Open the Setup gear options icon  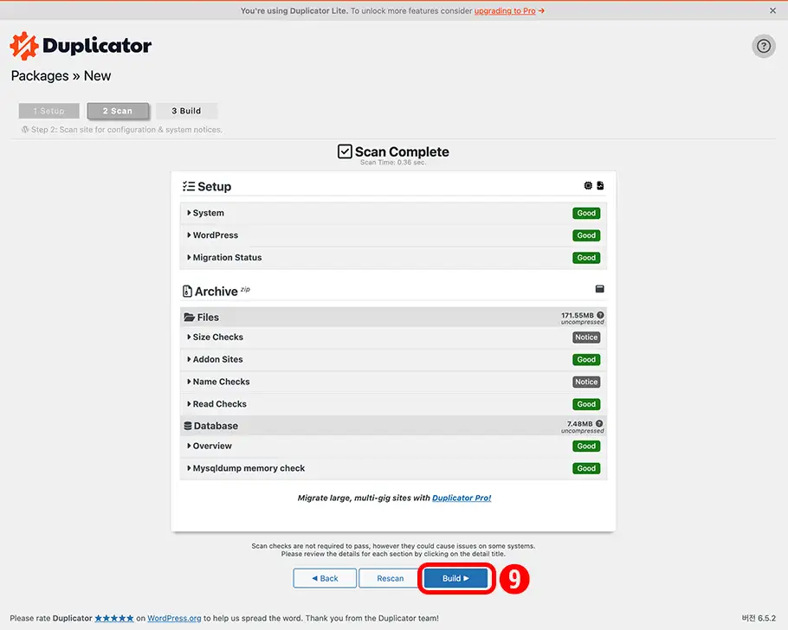588,186
